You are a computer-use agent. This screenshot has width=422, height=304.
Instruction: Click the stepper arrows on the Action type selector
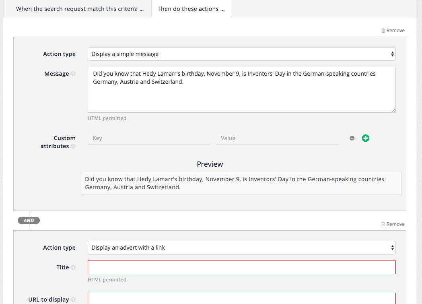[x=392, y=54]
